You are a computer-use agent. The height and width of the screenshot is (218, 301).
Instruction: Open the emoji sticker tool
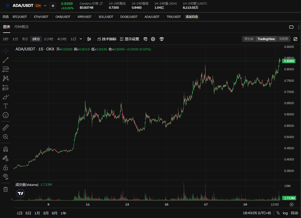coord(6,115)
